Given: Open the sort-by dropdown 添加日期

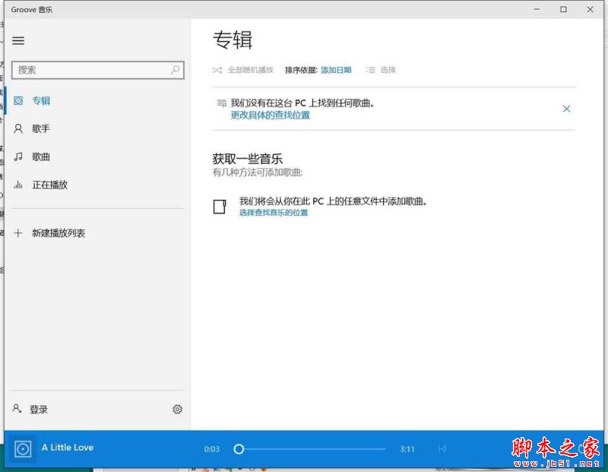Looking at the screenshot, I should 337,70.
